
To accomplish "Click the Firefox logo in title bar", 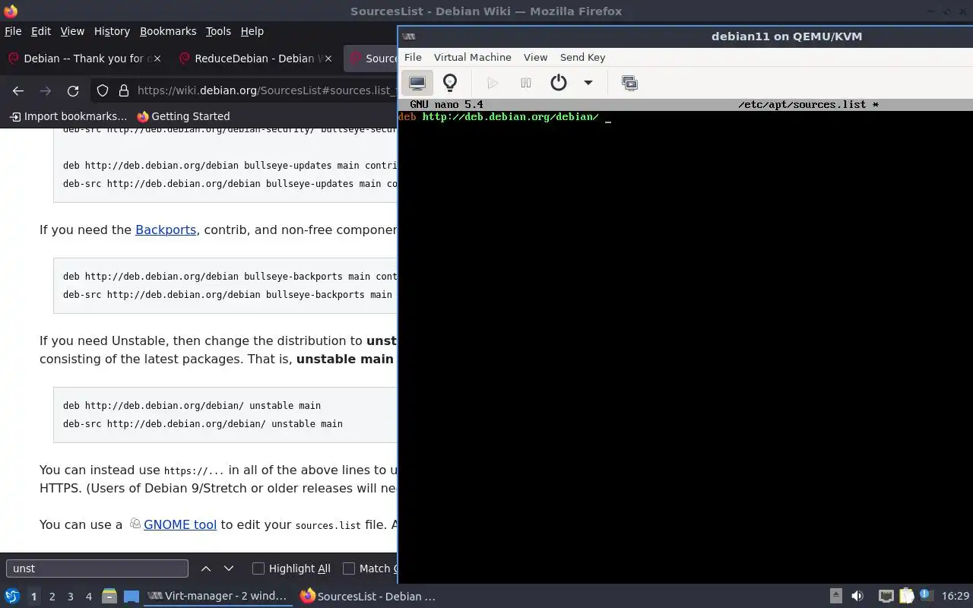I will 10,11.
